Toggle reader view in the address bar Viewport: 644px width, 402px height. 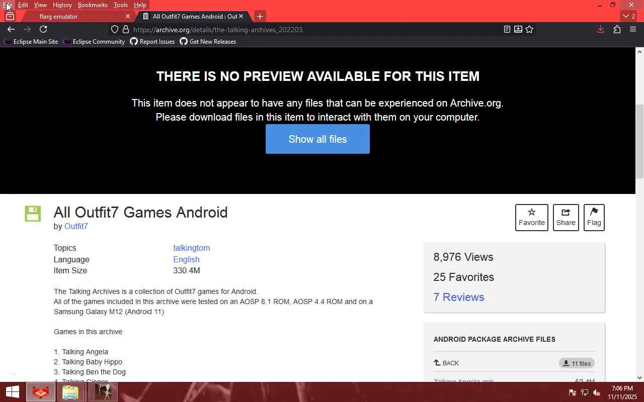(x=507, y=29)
